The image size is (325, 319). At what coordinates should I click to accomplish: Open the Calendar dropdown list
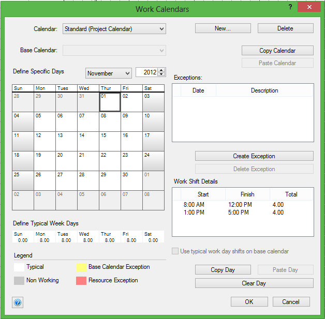162,29
